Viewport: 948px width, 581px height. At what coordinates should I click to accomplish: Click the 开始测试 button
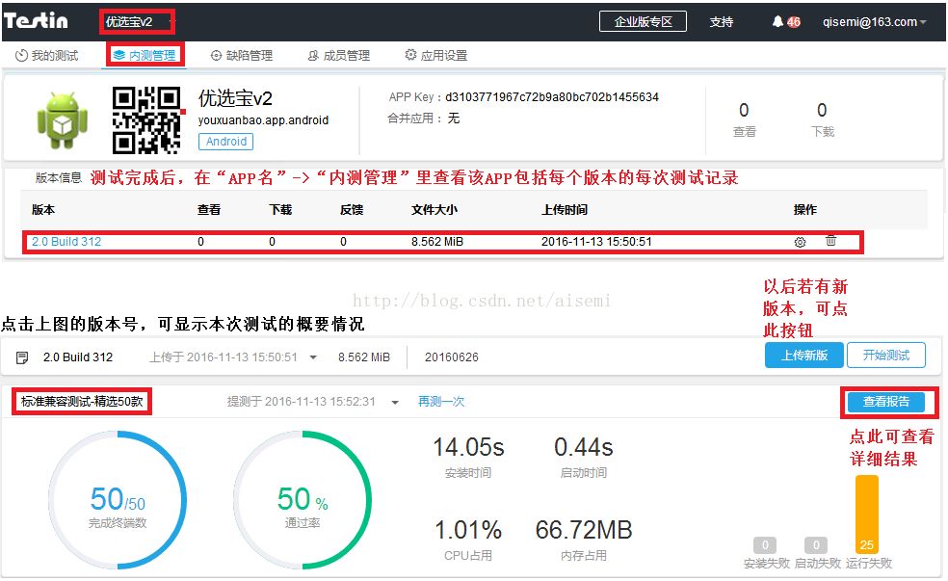pos(885,355)
